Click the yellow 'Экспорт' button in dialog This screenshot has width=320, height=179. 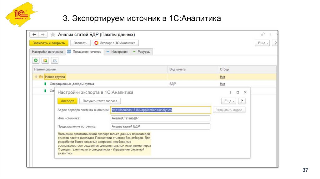click(67, 101)
